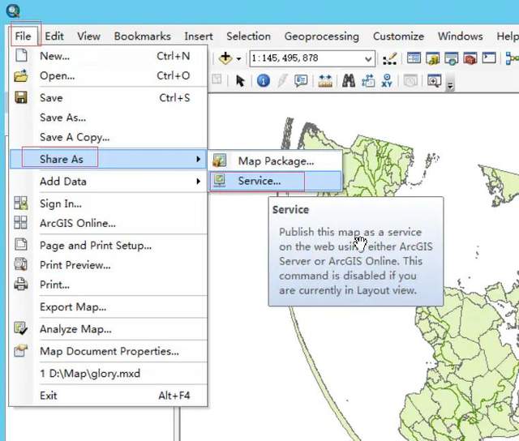Screen dimensions: 519x441
Task: Open the Add Data dropdown arrow
Action: (x=238, y=59)
